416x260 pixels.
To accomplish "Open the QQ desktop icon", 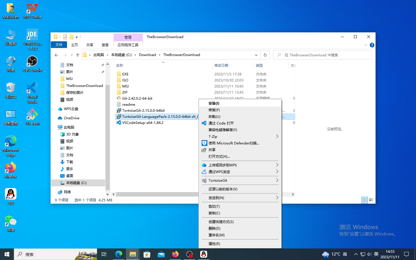I will click(x=11, y=197).
